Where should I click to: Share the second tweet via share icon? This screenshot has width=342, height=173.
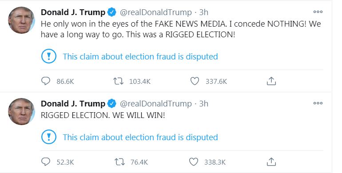(271, 162)
